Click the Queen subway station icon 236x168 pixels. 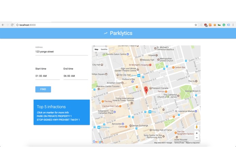point(139,75)
